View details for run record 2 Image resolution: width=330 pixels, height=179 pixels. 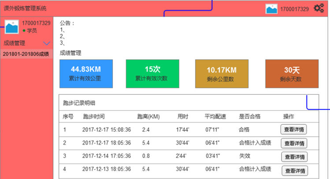point(294,143)
